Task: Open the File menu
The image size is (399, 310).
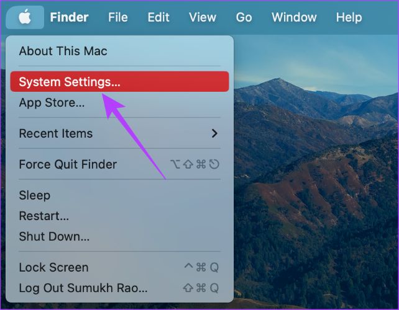Action: pyautogui.click(x=117, y=17)
